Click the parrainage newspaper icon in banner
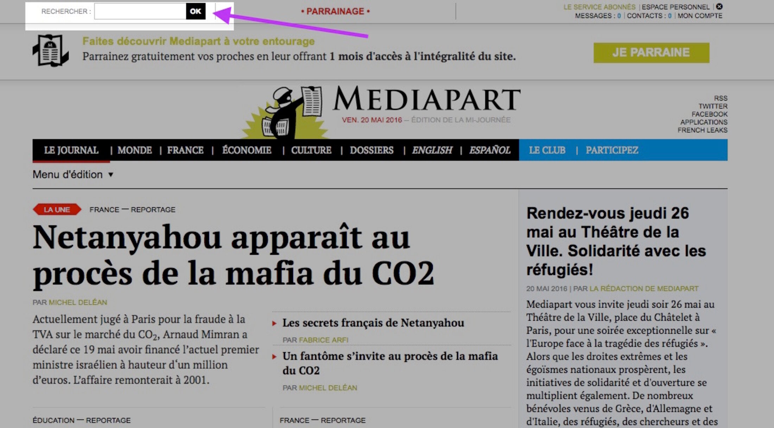The height and width of the screenshot is (428, 774). pos(51,50)
